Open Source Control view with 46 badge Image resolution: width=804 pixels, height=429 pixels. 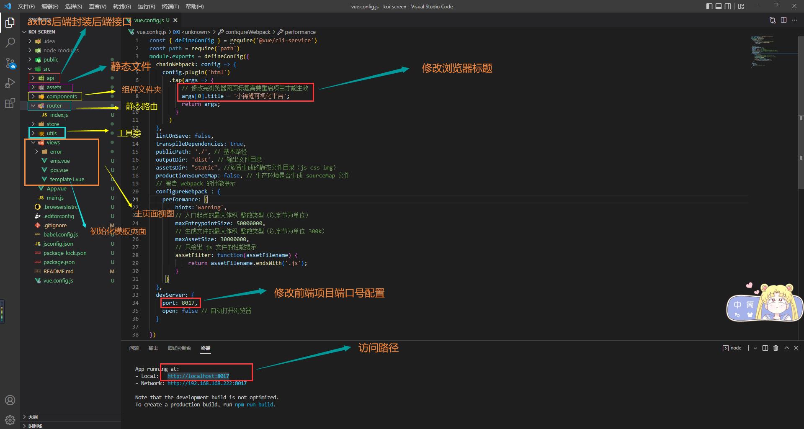pyautogui.click(x=10, y=63)
